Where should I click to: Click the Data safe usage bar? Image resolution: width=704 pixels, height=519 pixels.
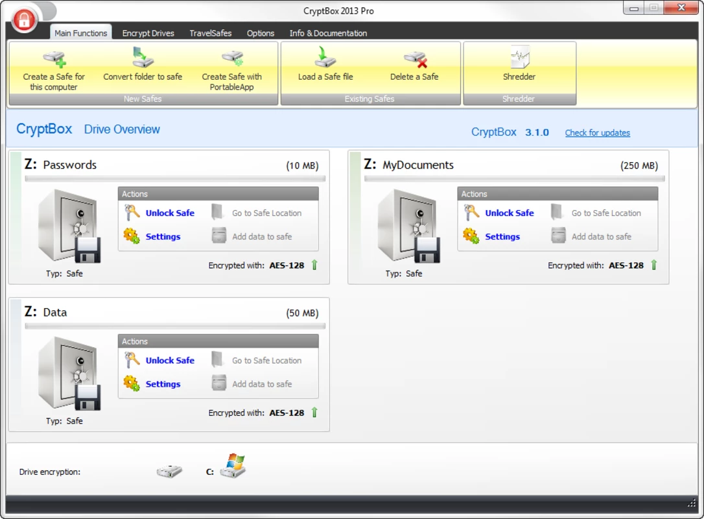point(175,326)
